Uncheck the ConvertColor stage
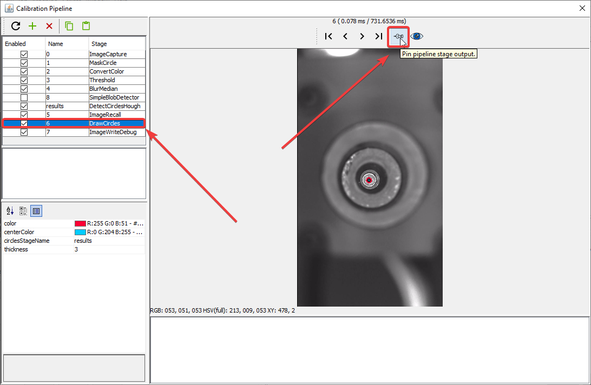 tap(24, 71)
